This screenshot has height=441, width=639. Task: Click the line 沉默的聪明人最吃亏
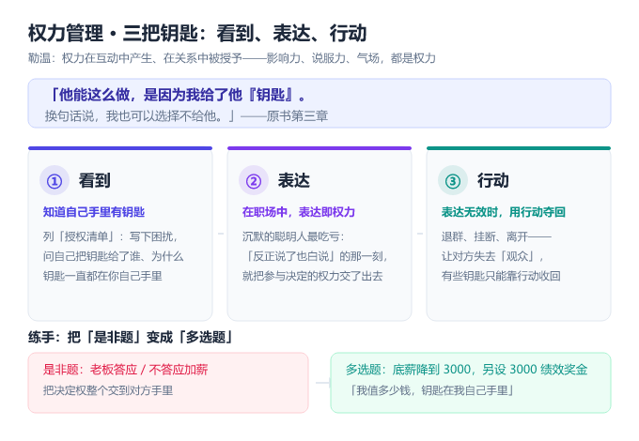[x=293, y=236]
